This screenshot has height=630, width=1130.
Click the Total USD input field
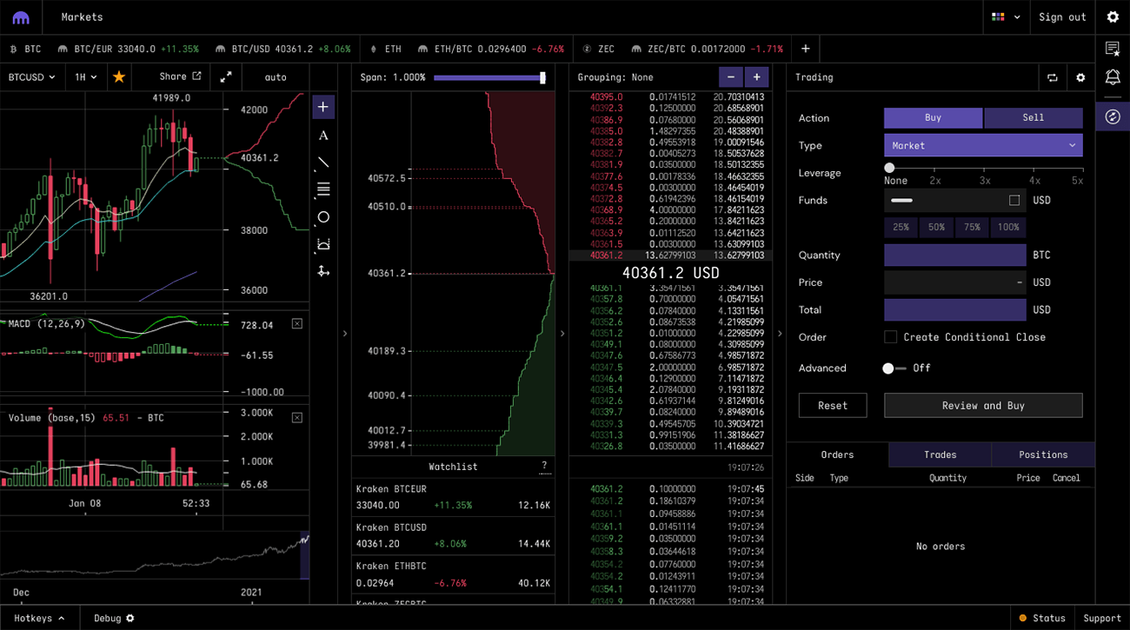tap(955, 309)
